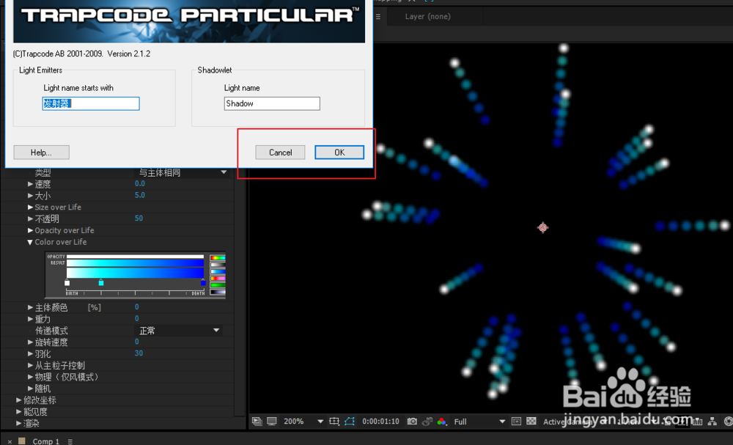733x445 pixels.
Task: Open the 类型 dropdown showing 与主体相同
Action: [183, 172]
